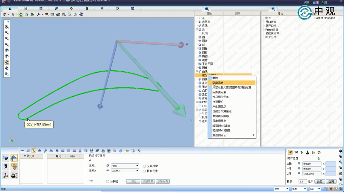This screenshot has width=344, height=193.
Task: Toggle the 提取元素 checkbox
Action: (144, 171)
